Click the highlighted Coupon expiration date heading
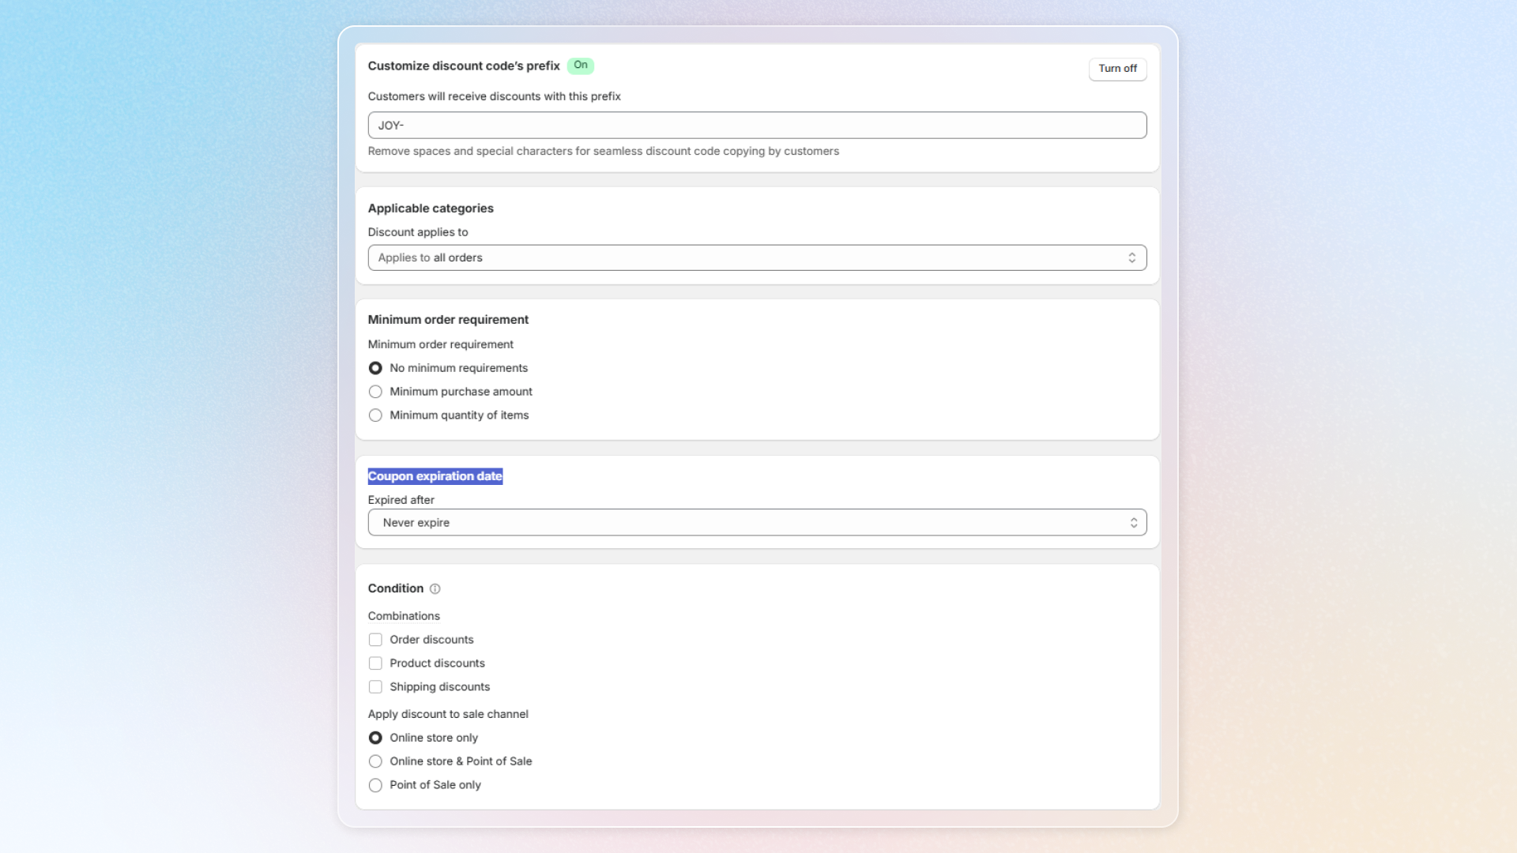 pyautogui.click(x=435, y=477)
